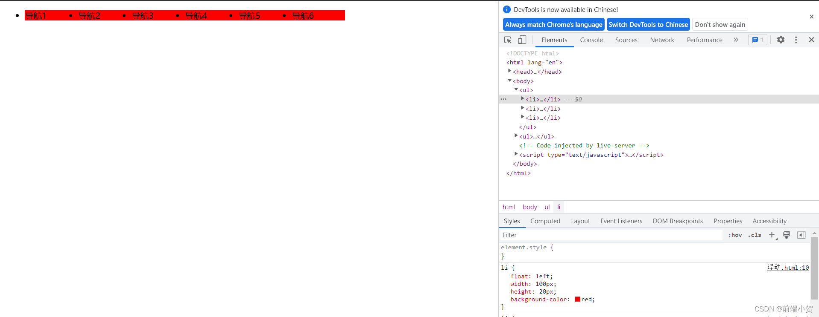Switch to the Elements tab

(554, 40)
